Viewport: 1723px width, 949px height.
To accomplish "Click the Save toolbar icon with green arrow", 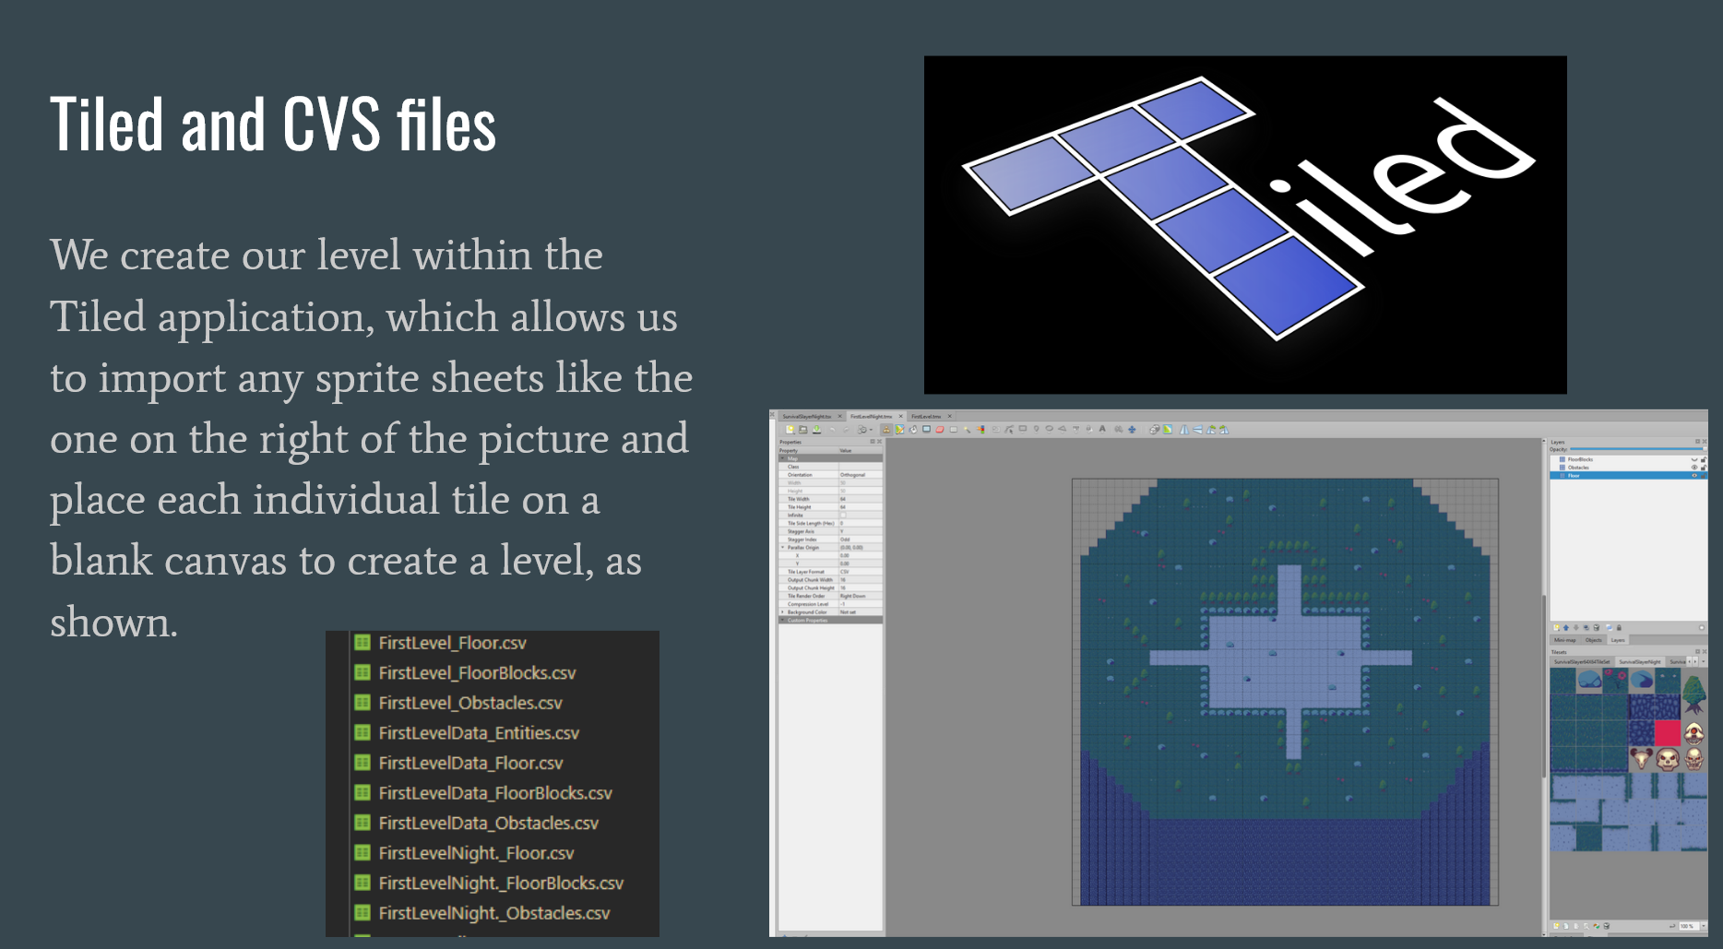I will (x=816, y=430).
